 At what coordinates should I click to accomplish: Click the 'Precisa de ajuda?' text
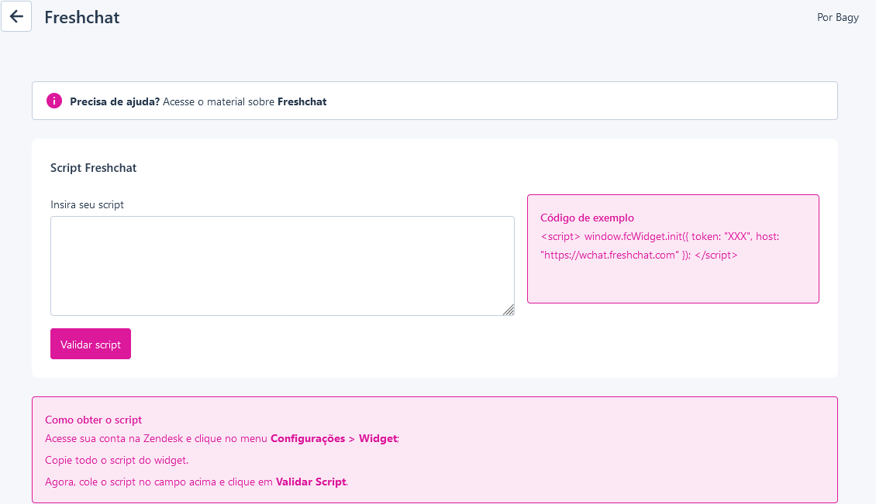pos(115,101)
